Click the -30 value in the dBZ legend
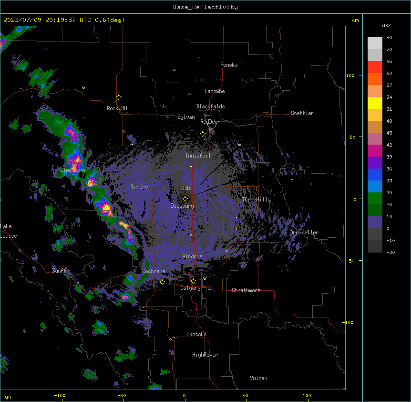This screenshot has width=411, height=402. click(x=390, y=252)
